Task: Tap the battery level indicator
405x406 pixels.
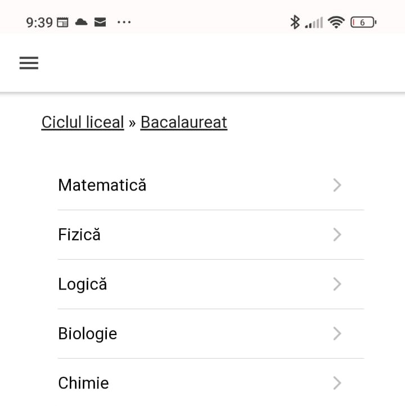Action: [x=363, y=22]
